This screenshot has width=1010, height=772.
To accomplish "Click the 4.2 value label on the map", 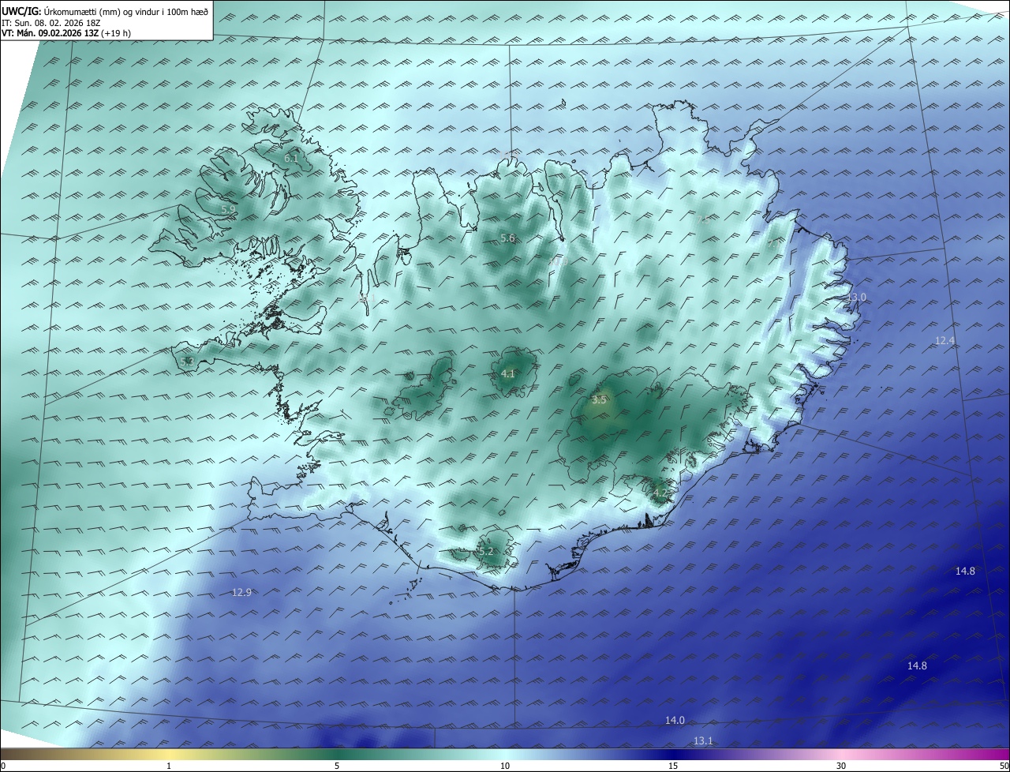I will pos(660,493).
